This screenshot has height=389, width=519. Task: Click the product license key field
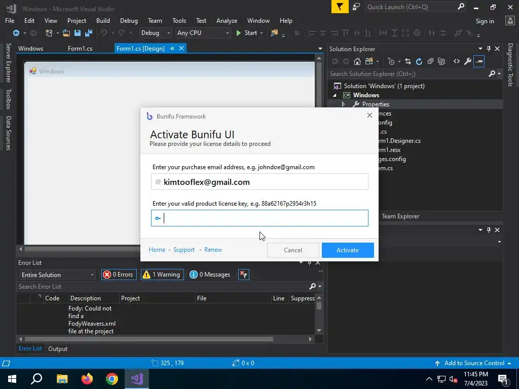259,218
